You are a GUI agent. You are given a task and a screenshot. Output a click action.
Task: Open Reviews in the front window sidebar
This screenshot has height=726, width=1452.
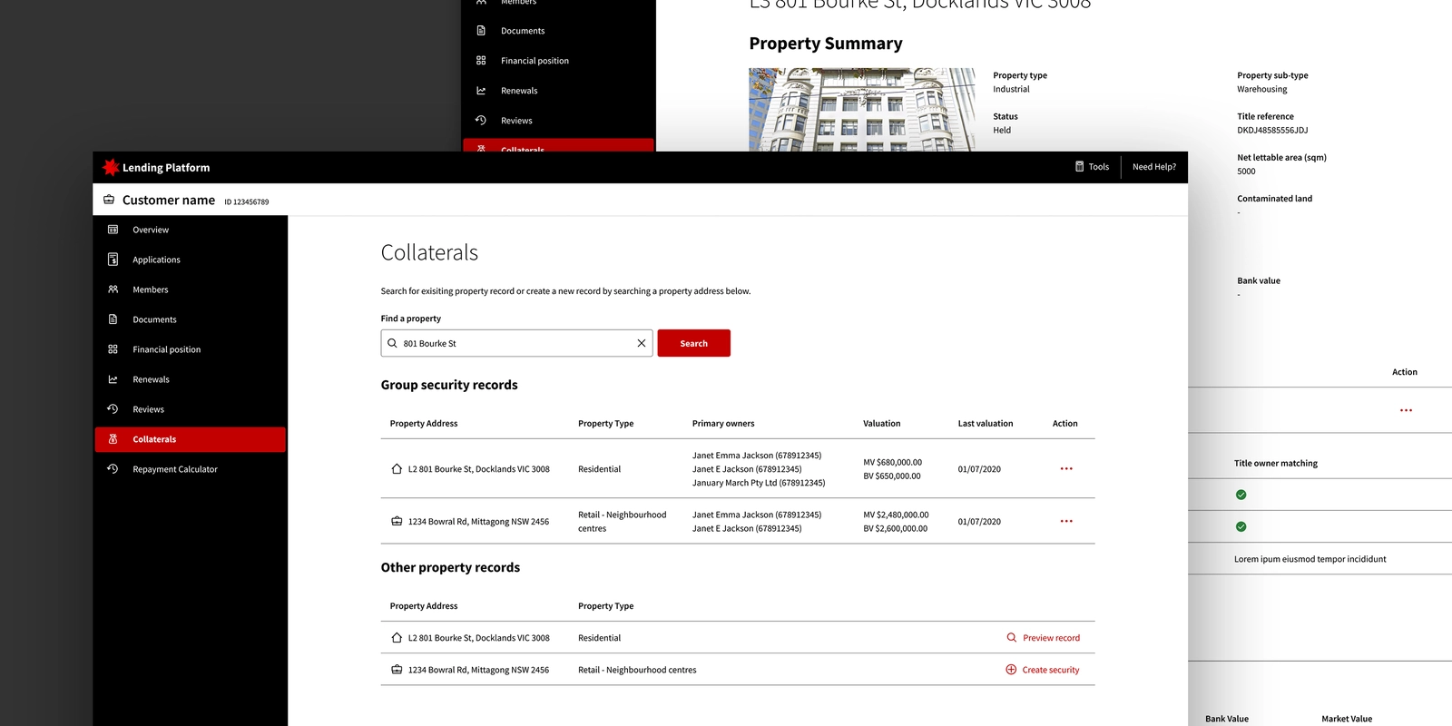click(x=191, y=409)
